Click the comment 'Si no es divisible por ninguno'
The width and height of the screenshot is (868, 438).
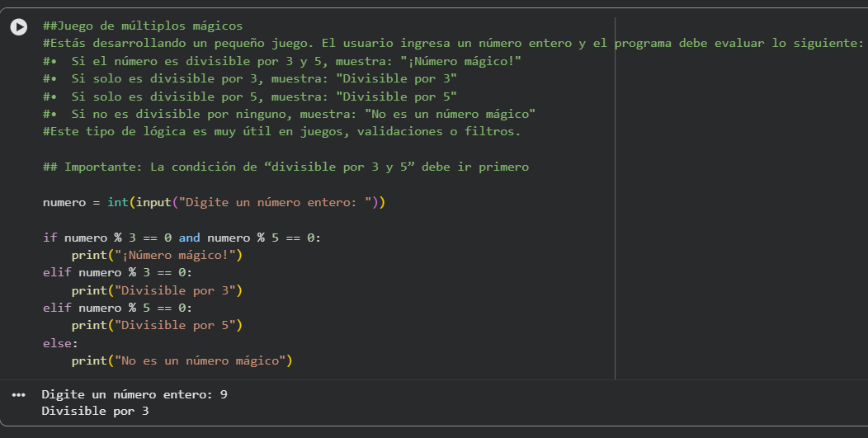pos(290,114)
